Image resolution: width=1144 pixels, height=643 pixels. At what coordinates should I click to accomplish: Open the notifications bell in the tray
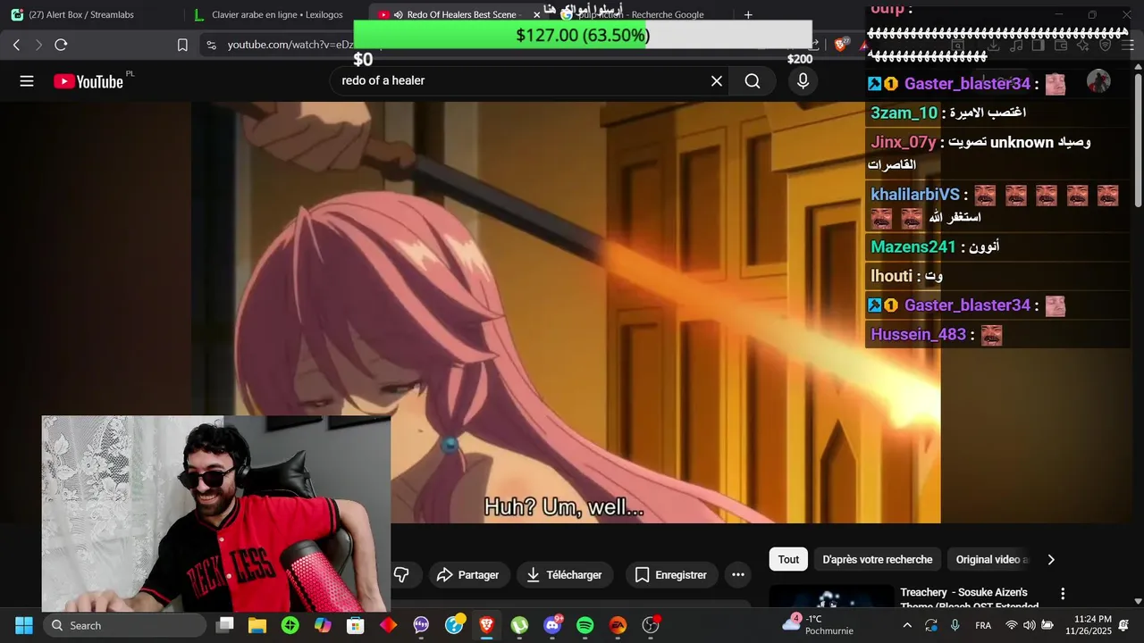1125,625
